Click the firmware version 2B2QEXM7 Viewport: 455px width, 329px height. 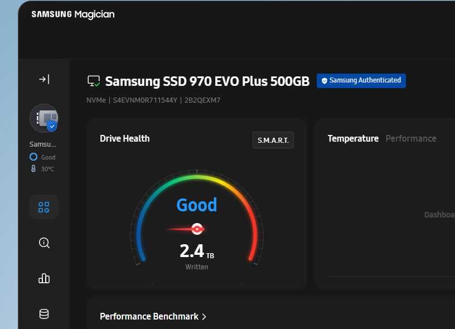pyautogui.click(x=202, y=100)
